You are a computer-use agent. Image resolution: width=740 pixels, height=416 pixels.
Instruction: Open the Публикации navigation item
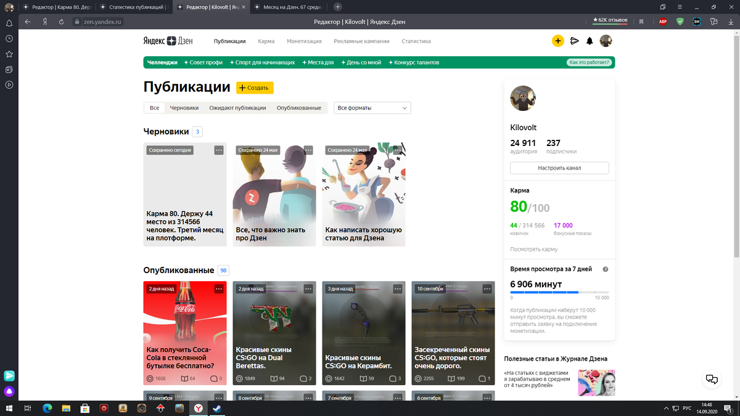tap(230, 41)
